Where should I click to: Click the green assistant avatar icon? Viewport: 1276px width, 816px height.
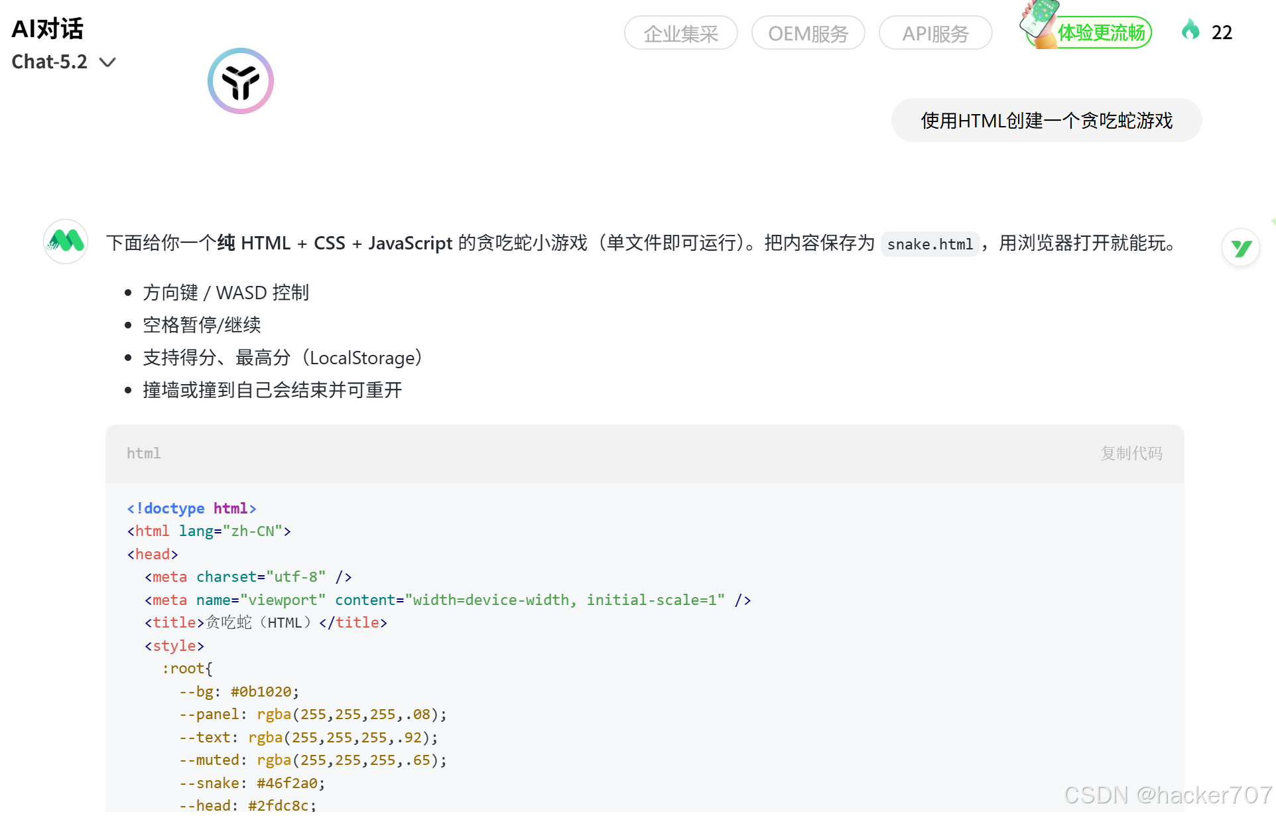coord(66,241)
